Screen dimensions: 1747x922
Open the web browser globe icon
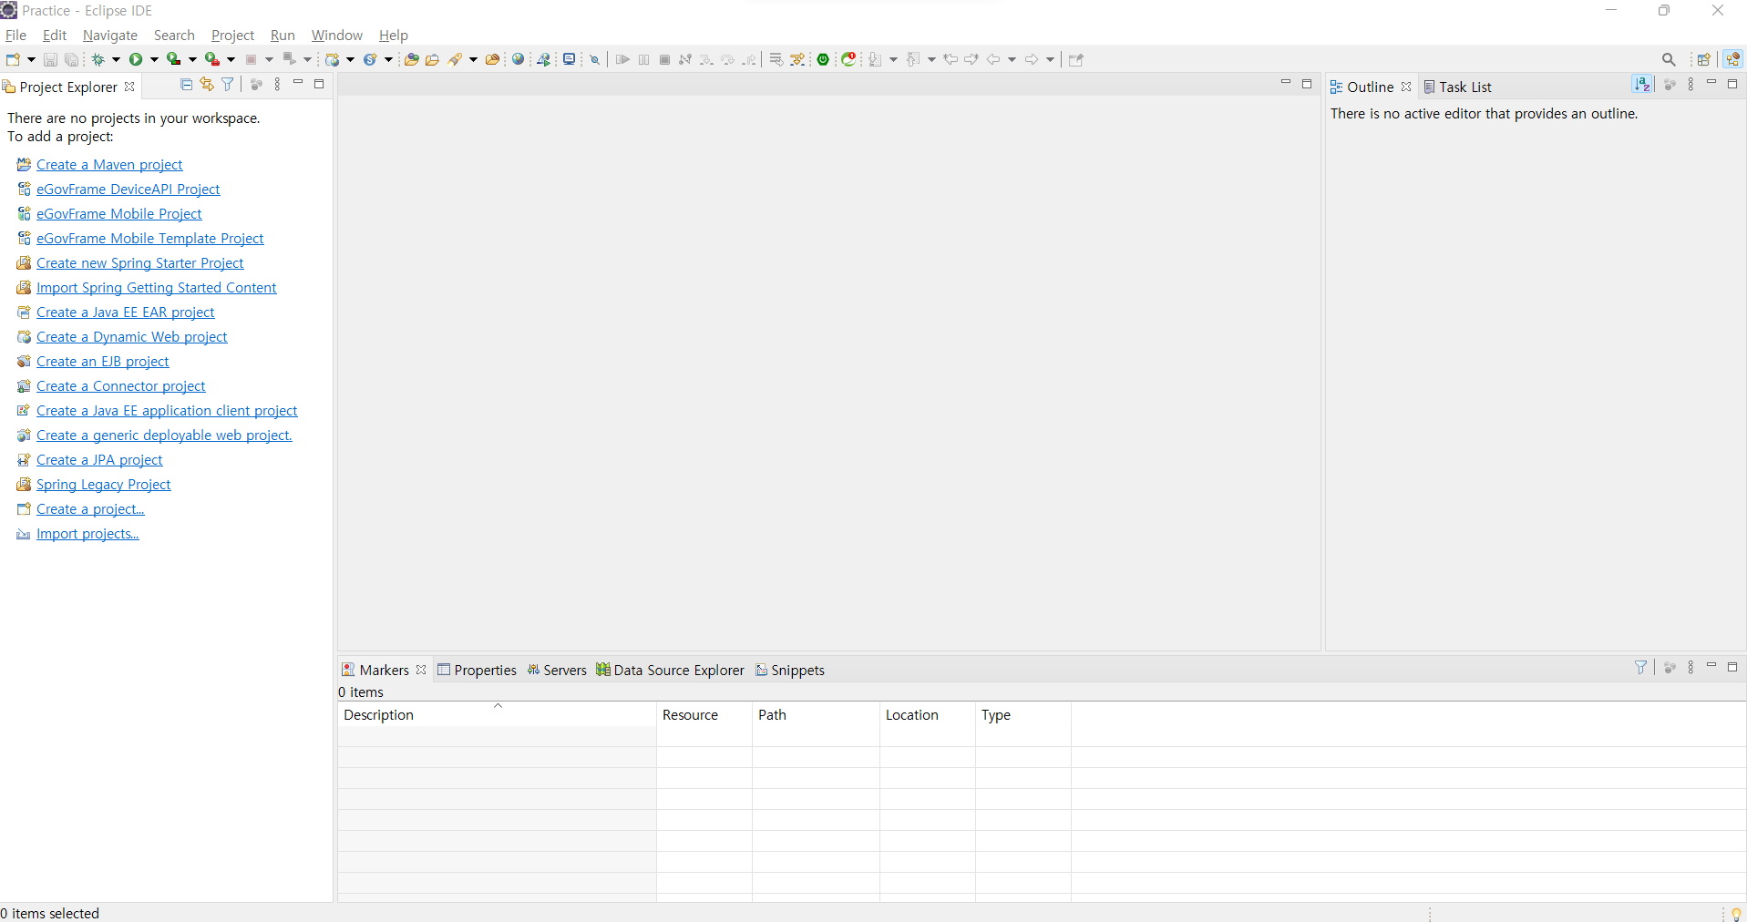[519, 59]
